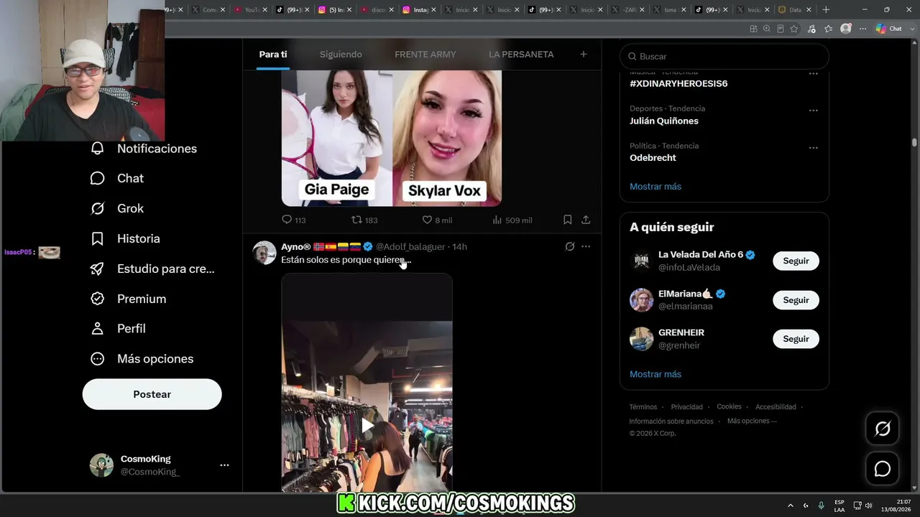The width and height of the screenshot is (920, 517).
Task: Open the Gia Paige image
Action: tap(337, 138)
